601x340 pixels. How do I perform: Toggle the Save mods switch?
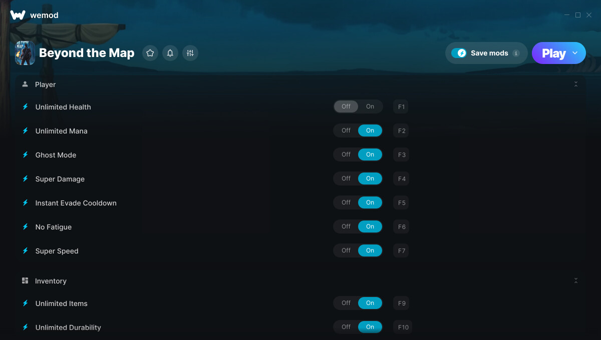tap(459, 53)
